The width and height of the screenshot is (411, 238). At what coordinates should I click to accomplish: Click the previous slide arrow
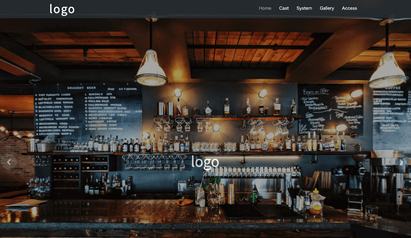(x=9, y=162)
